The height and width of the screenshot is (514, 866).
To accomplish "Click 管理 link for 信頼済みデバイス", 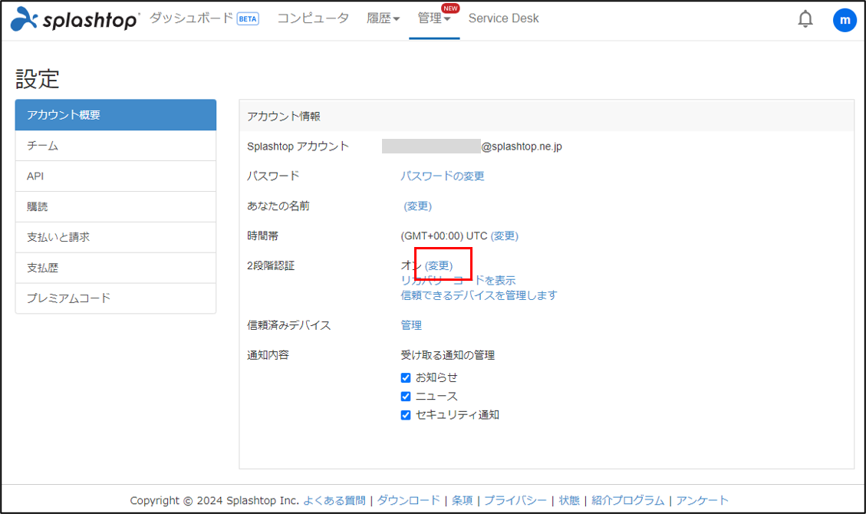I will [x=411, y=325].
